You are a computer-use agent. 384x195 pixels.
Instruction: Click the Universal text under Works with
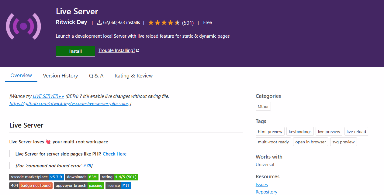pos(265,165)
